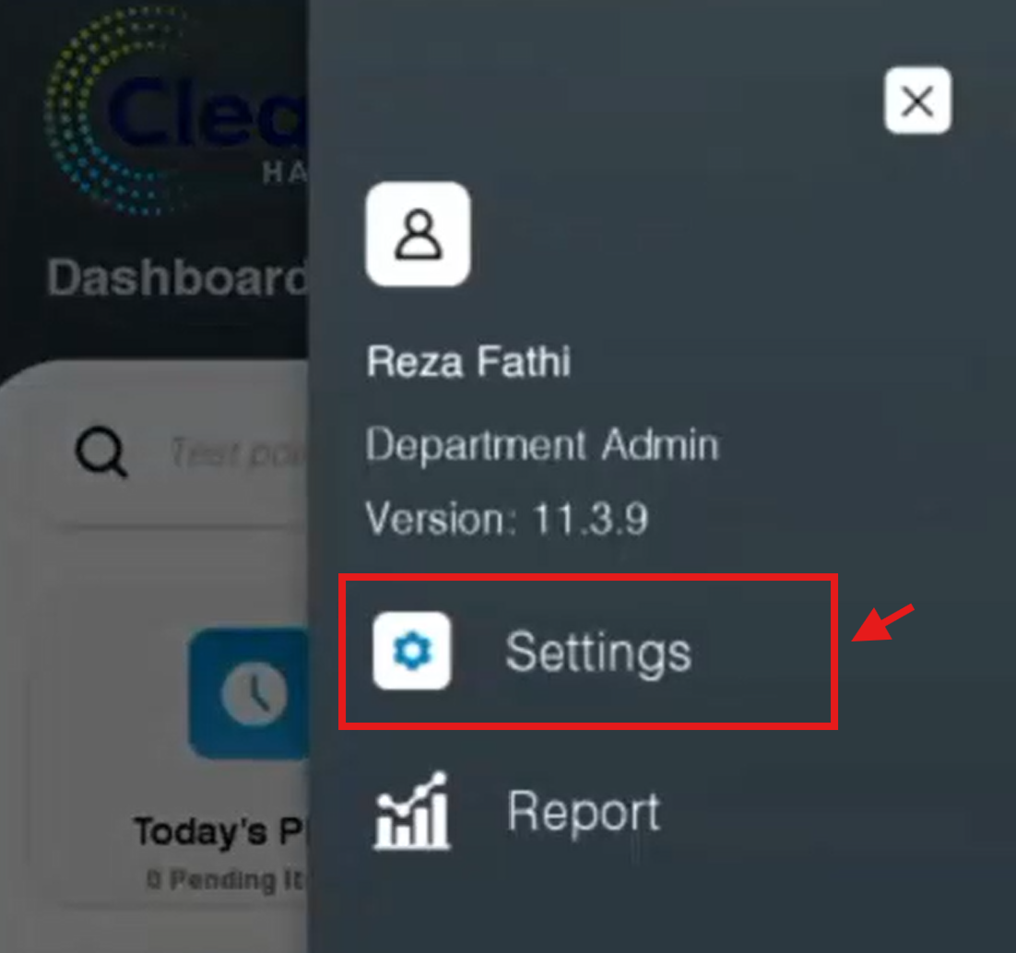Click the user profile avatar icon
Screen dimensions: 1016x953
[418, 234]
